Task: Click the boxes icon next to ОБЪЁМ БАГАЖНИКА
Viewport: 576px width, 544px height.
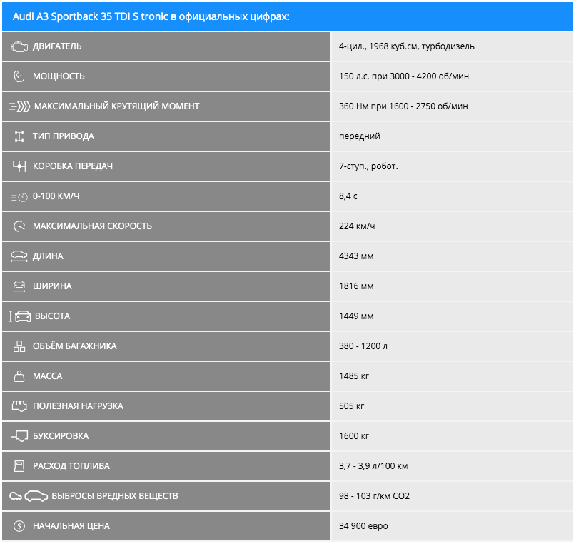Action: (19, 346)
